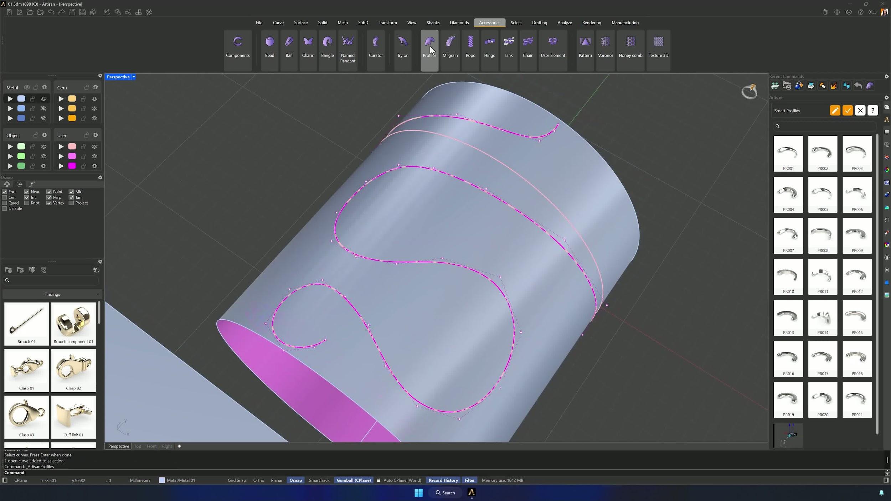The width and height of the screenshot is (891, 501).
Task: Open the Perspective viewport dropdown arrow
Action: click(134, 77)
